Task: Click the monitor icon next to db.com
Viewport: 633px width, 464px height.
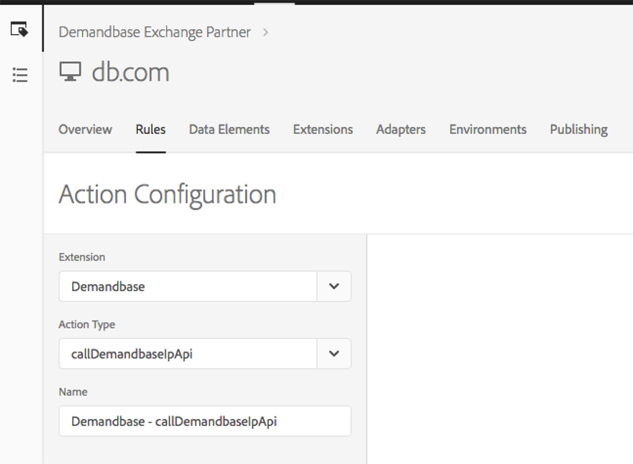Action: point(70,71)
